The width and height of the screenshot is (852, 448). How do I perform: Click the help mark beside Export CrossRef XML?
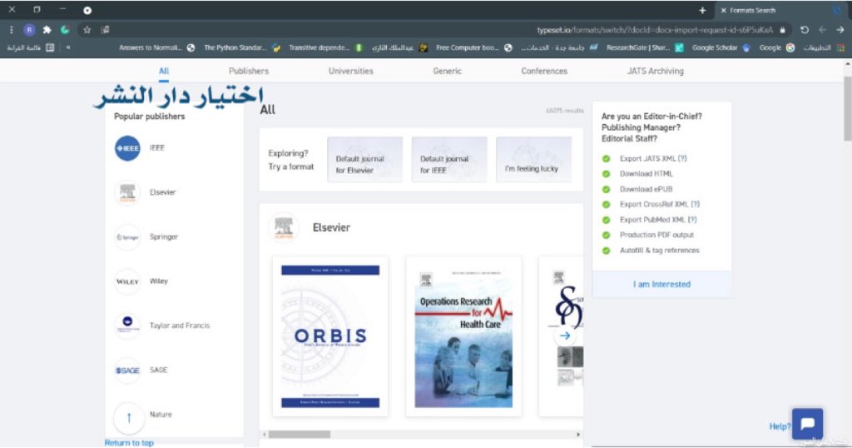point(695,204)
